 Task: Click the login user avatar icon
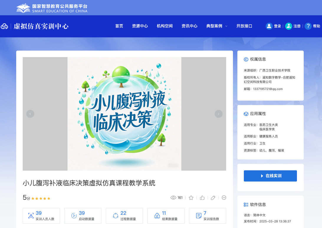click(x=269, y=26)
